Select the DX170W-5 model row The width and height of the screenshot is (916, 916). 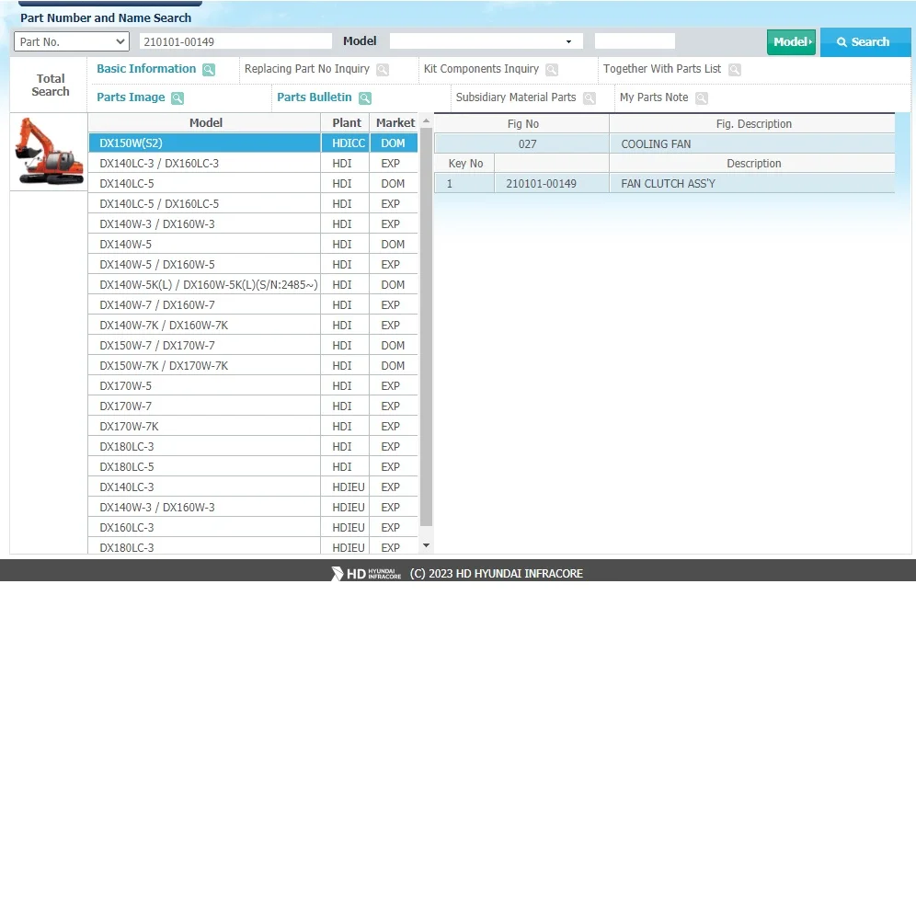(253, 386)
